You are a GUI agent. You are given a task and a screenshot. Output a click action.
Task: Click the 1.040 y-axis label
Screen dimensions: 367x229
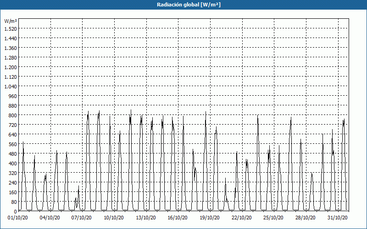pos(11,87)
